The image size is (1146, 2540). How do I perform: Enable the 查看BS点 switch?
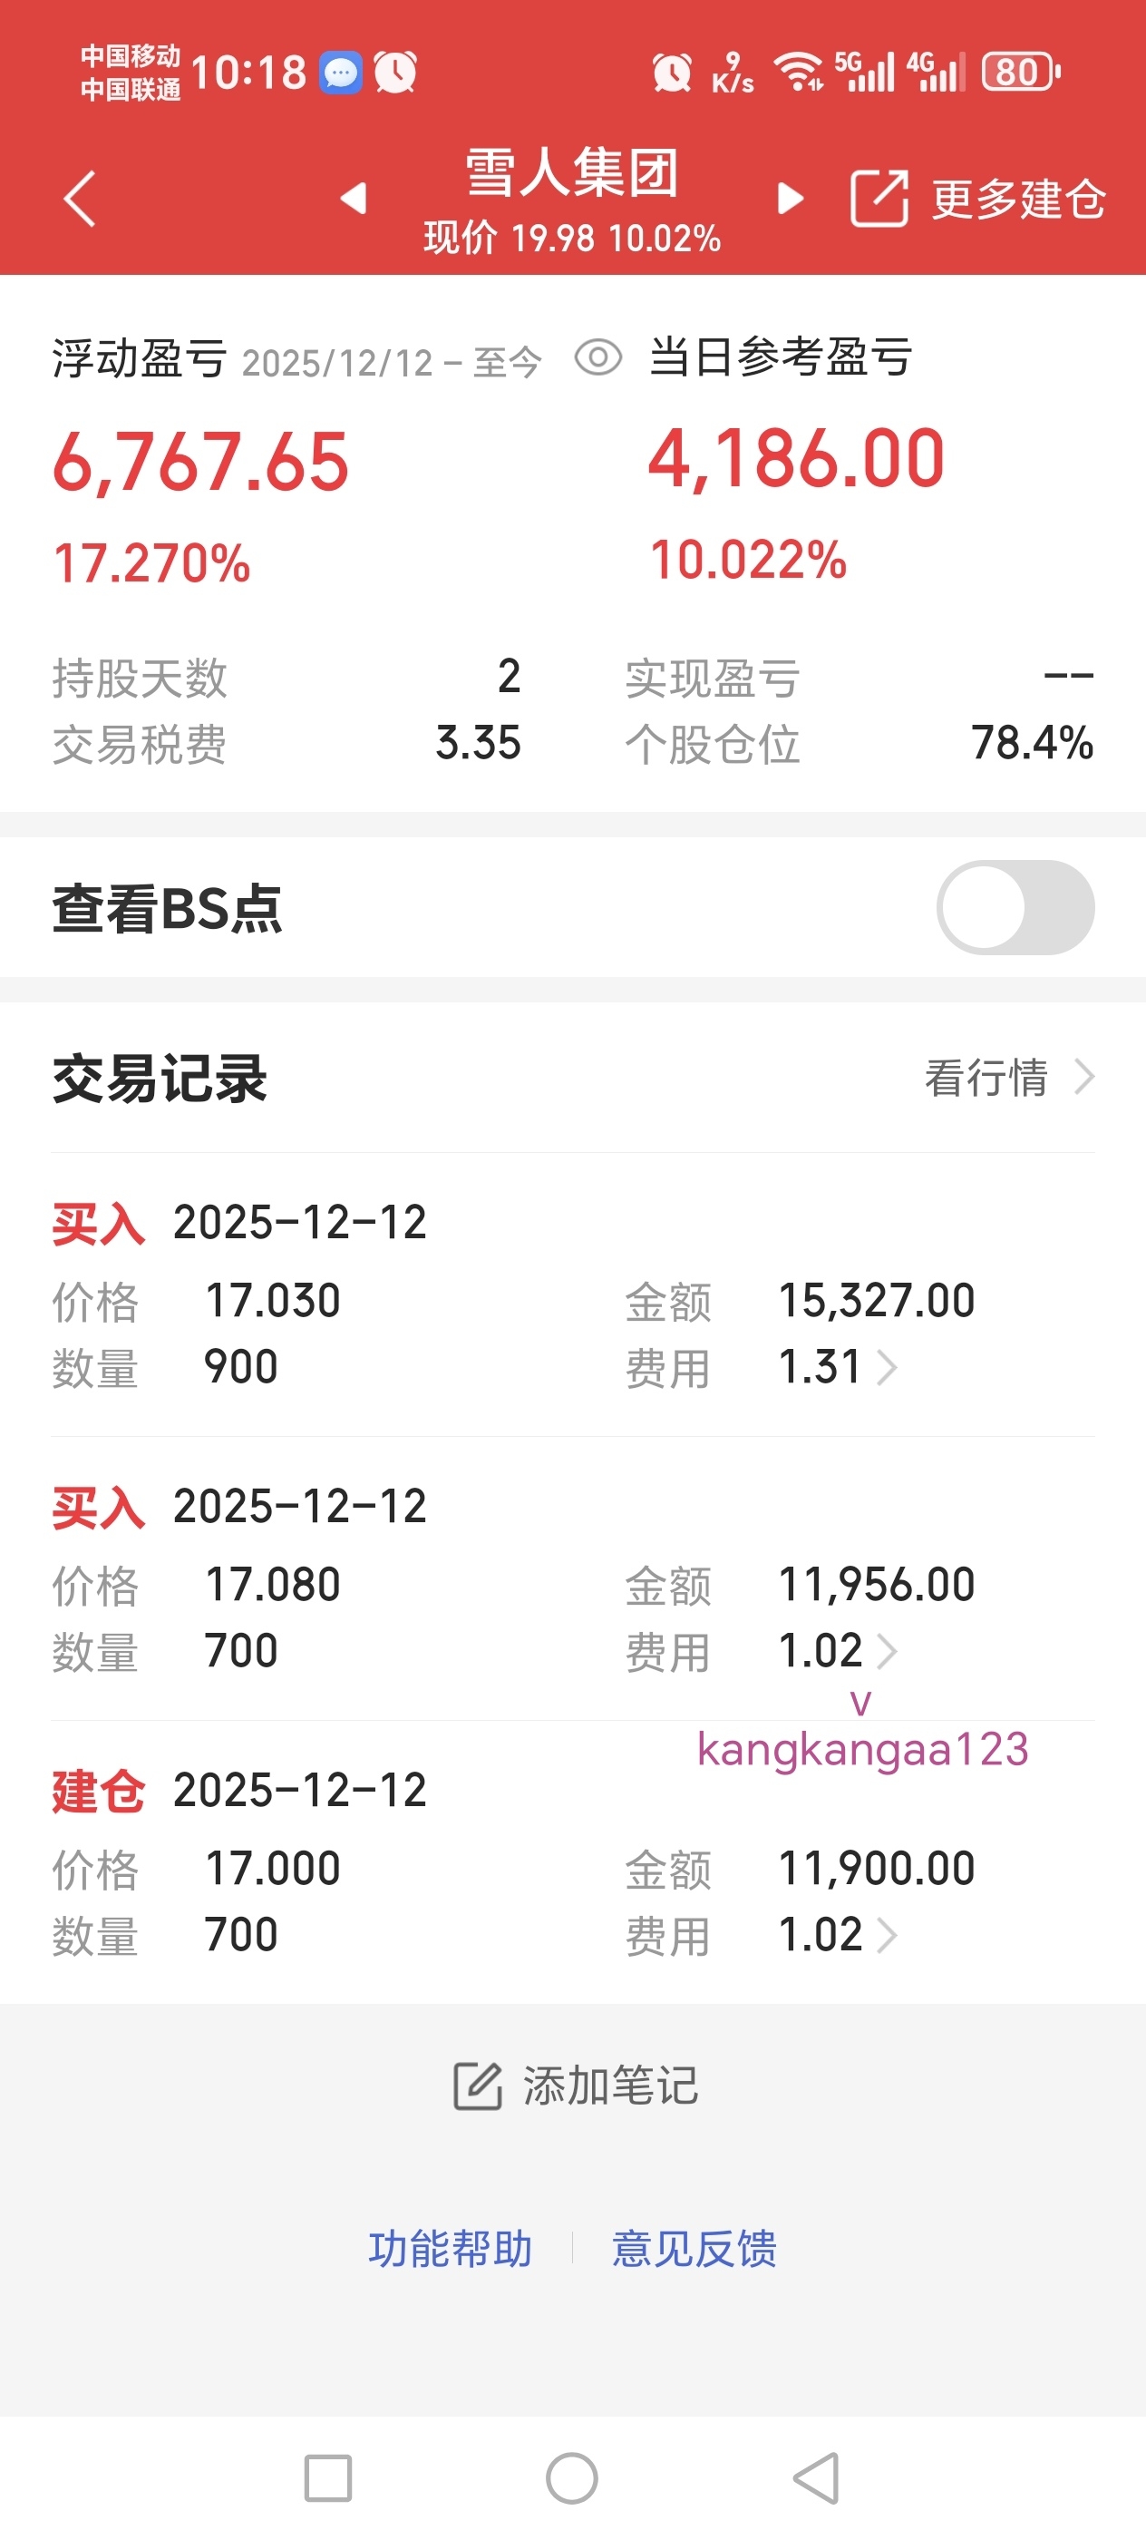1015,907
